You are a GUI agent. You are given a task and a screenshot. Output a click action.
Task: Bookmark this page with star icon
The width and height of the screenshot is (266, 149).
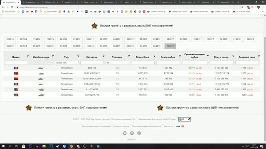click(242, 7)
